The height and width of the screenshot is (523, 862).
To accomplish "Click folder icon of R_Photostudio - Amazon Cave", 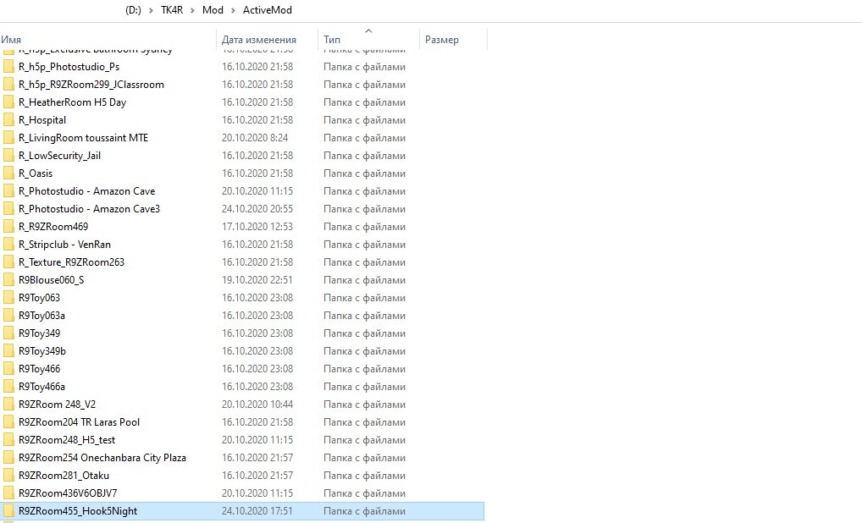I will click(8, 191).
